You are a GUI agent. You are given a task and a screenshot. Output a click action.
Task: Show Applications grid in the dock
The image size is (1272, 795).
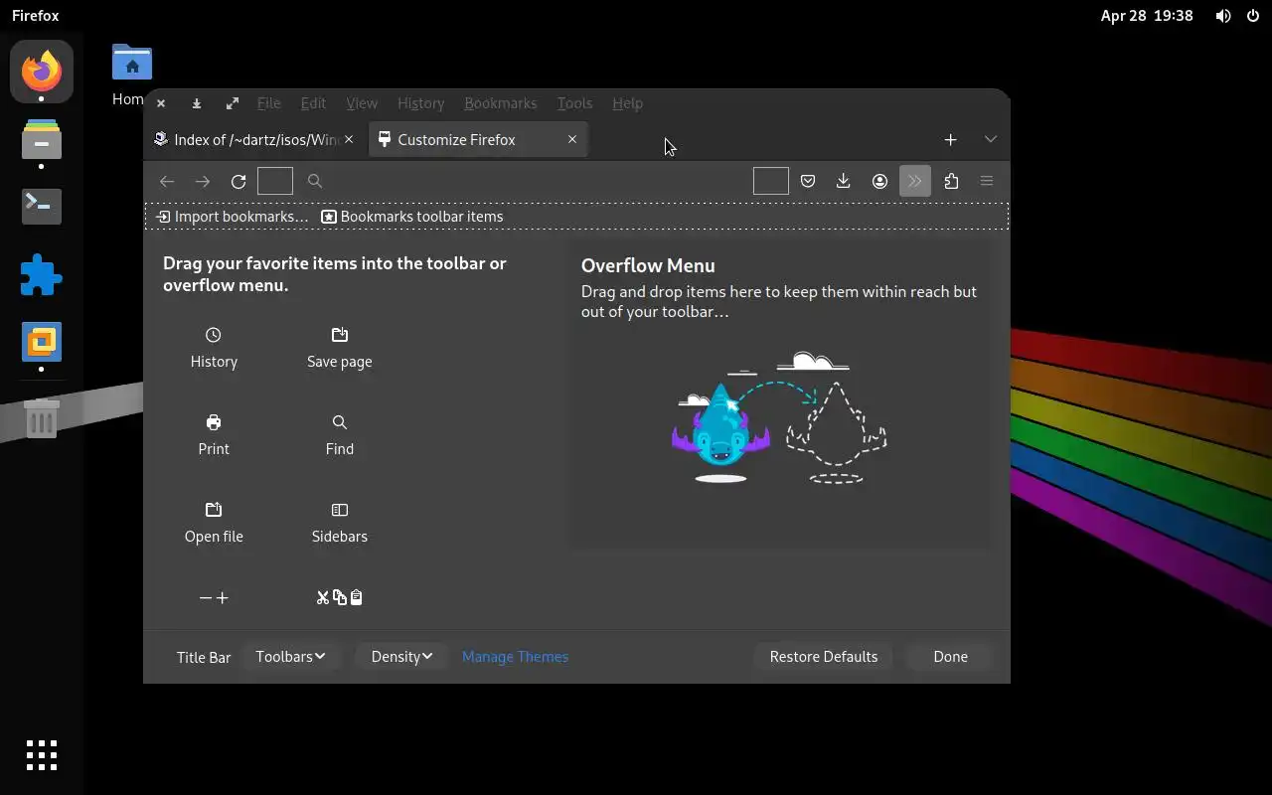click(42, 755)
